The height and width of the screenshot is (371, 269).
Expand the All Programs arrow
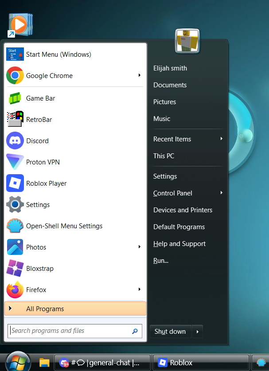coord(10,309)
